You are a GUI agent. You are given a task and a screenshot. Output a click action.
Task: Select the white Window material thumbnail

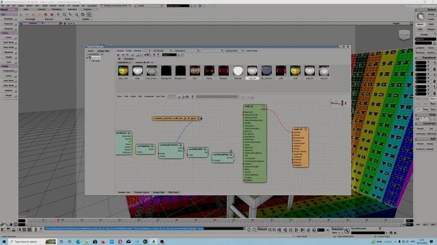(238, 71)
